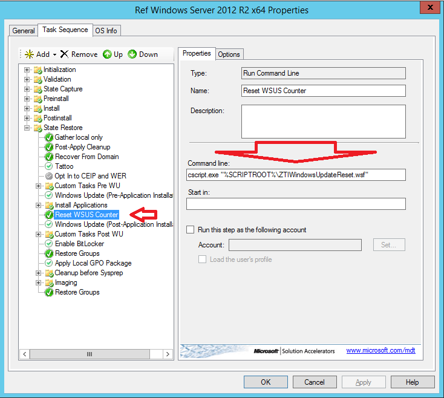Click the green Down arrow icon
This screenshot has height=398, width=444.
(x=132, y=54)
